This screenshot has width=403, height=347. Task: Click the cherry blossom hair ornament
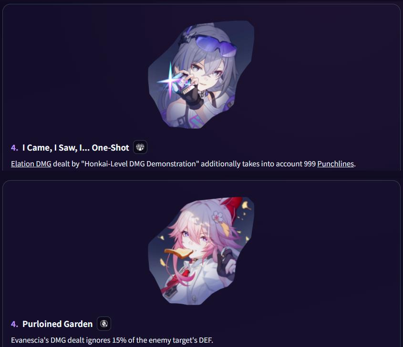[x=217, y=217]
